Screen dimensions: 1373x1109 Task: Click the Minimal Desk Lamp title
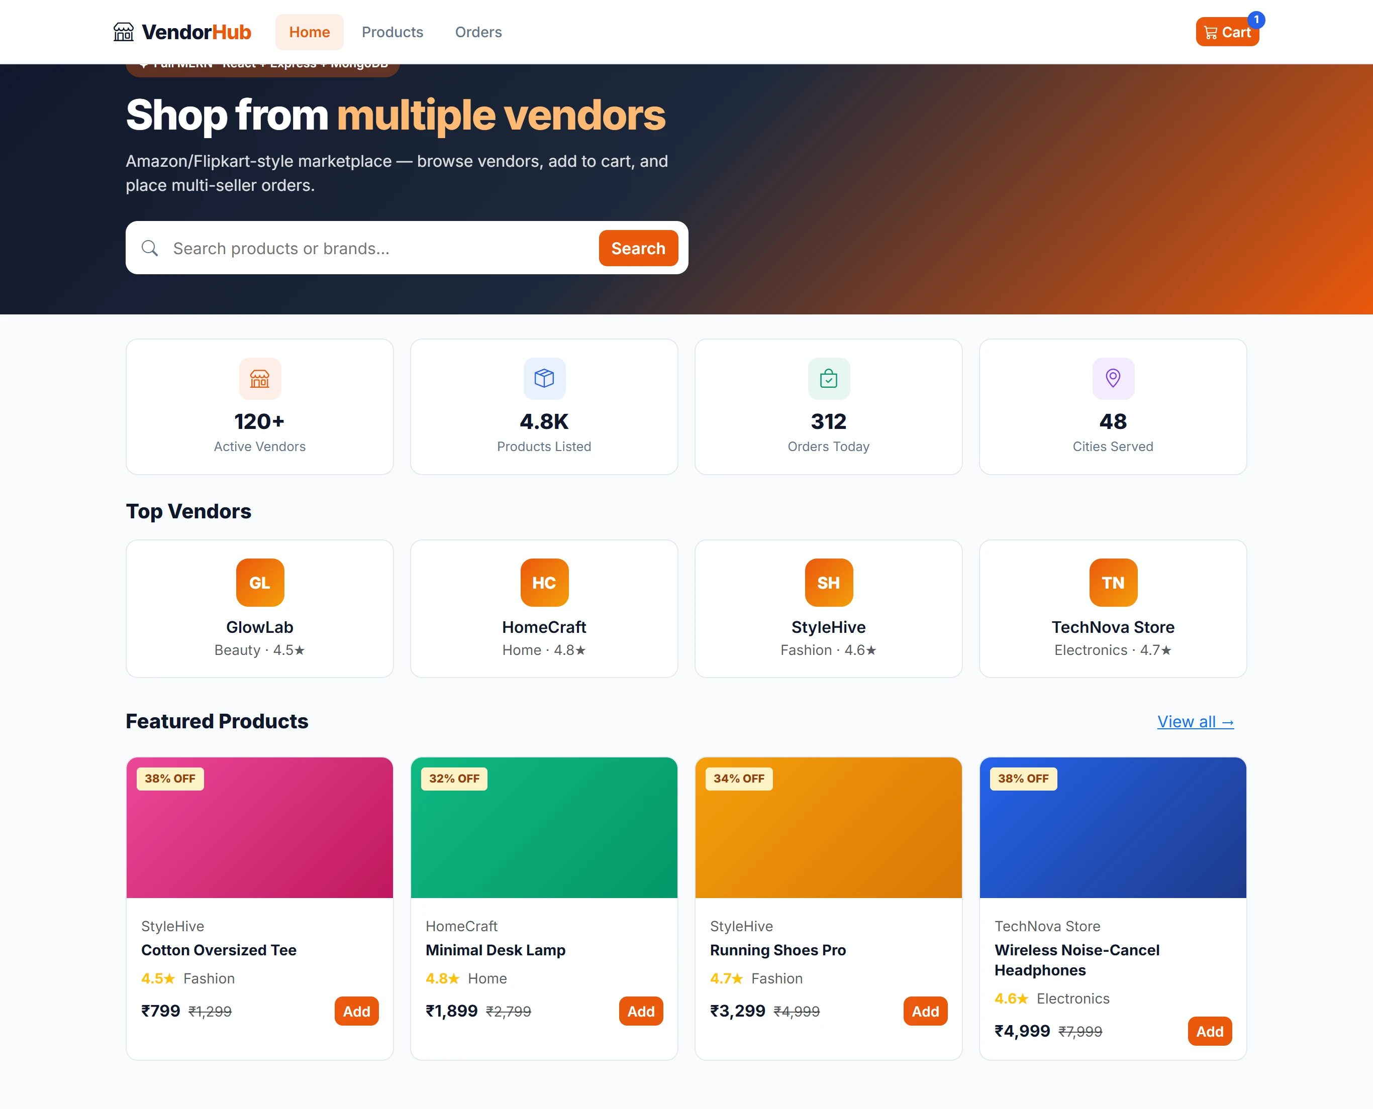(x=496, y=950)
